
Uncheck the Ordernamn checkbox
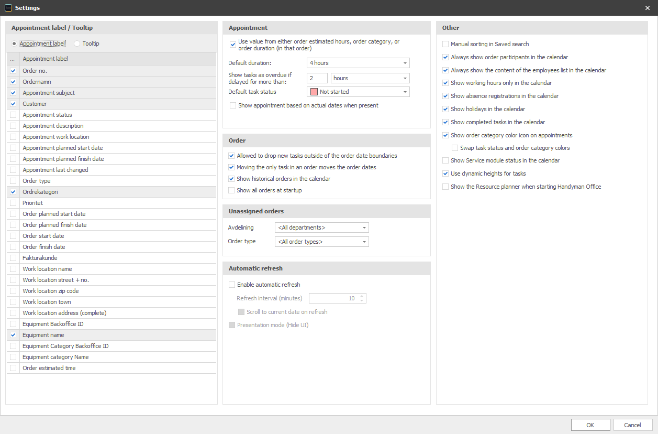pos(13,82)
